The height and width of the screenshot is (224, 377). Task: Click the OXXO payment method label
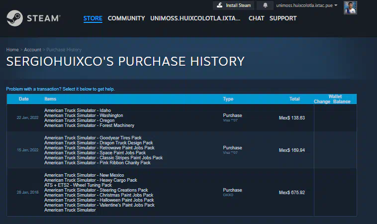228,195
